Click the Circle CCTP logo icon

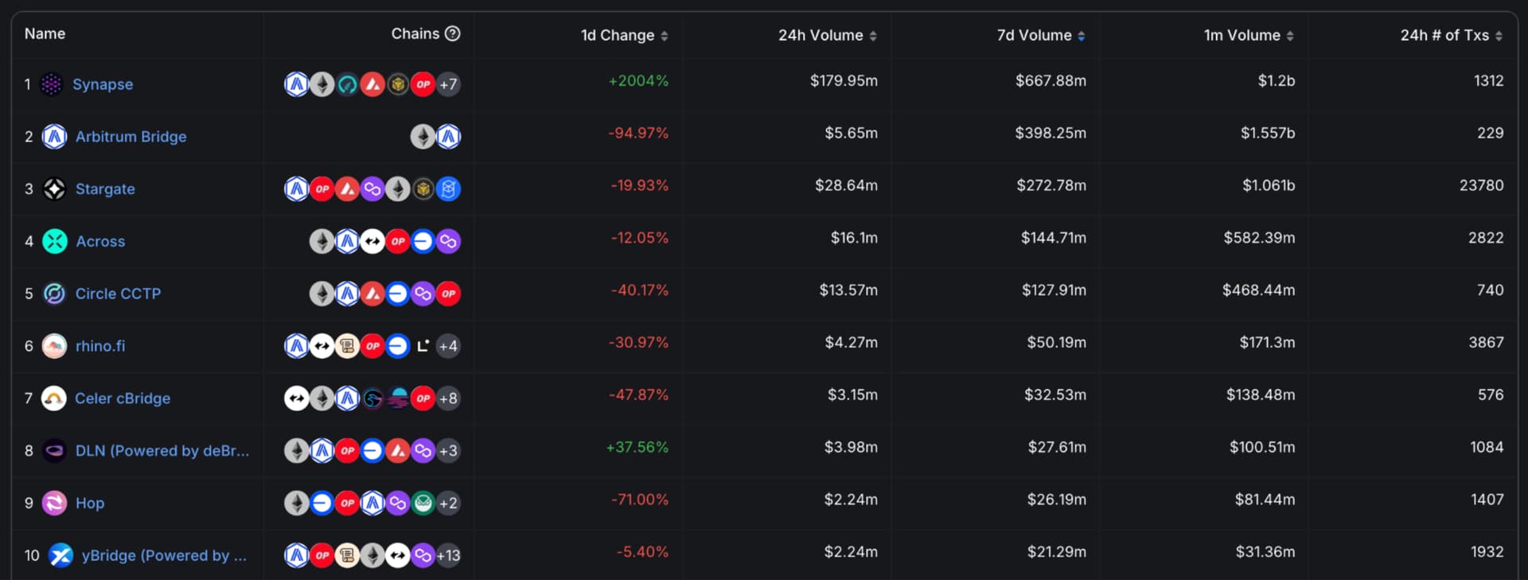tap(54, 294)
